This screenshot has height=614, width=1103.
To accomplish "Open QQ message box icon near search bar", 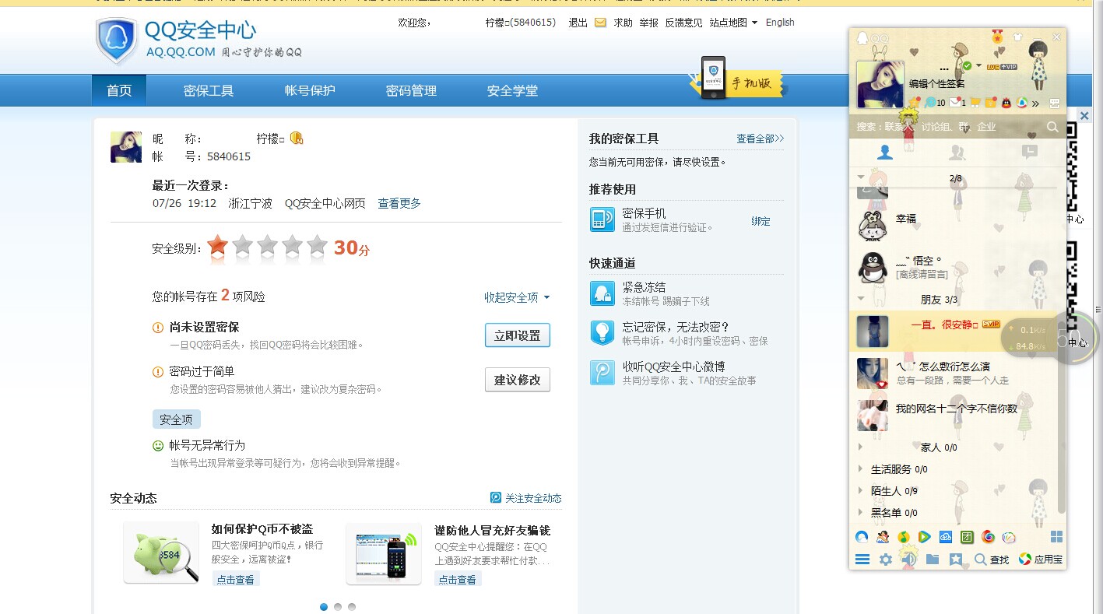I will point(1055,104).
